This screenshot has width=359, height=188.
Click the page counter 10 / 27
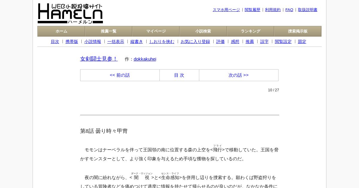tap(273, 90)
